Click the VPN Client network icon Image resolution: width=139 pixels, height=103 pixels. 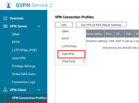(x=5, y=90)
